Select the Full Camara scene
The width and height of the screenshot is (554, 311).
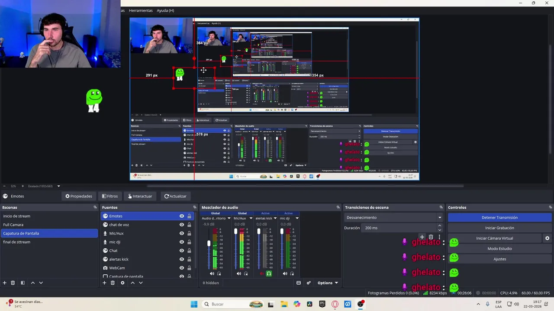tap(49, 225)
